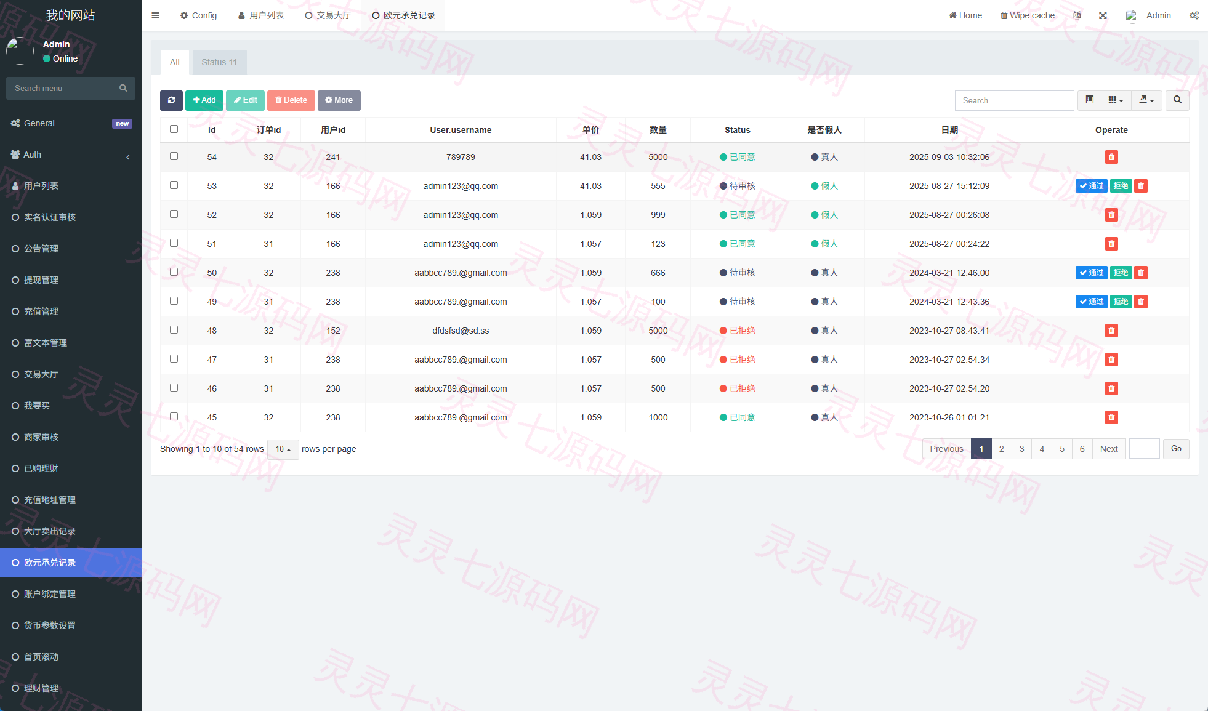The width and height of the screenshot is (1208, 711).
Task: Delete row 48 using the red trash icon
Action: [1111, 331]
